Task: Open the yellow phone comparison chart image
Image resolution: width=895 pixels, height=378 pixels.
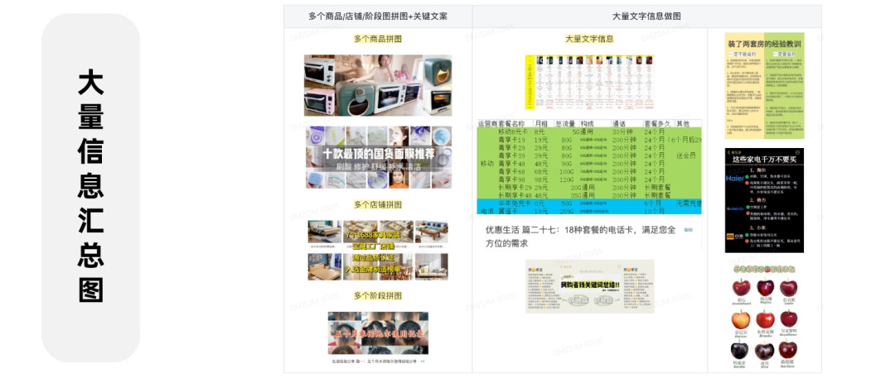Action: (x=590, y=82)
